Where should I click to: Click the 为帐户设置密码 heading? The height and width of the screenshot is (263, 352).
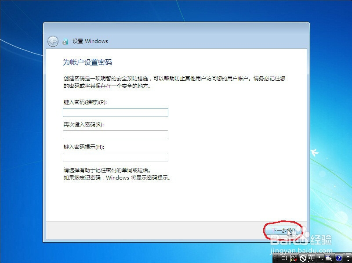[x=87, y=62]
